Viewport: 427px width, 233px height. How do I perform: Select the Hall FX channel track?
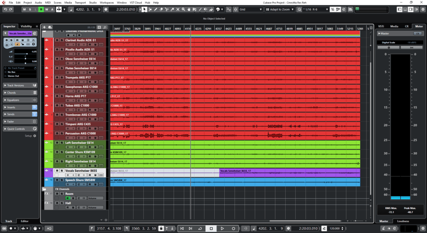click(x=68, y=203)
